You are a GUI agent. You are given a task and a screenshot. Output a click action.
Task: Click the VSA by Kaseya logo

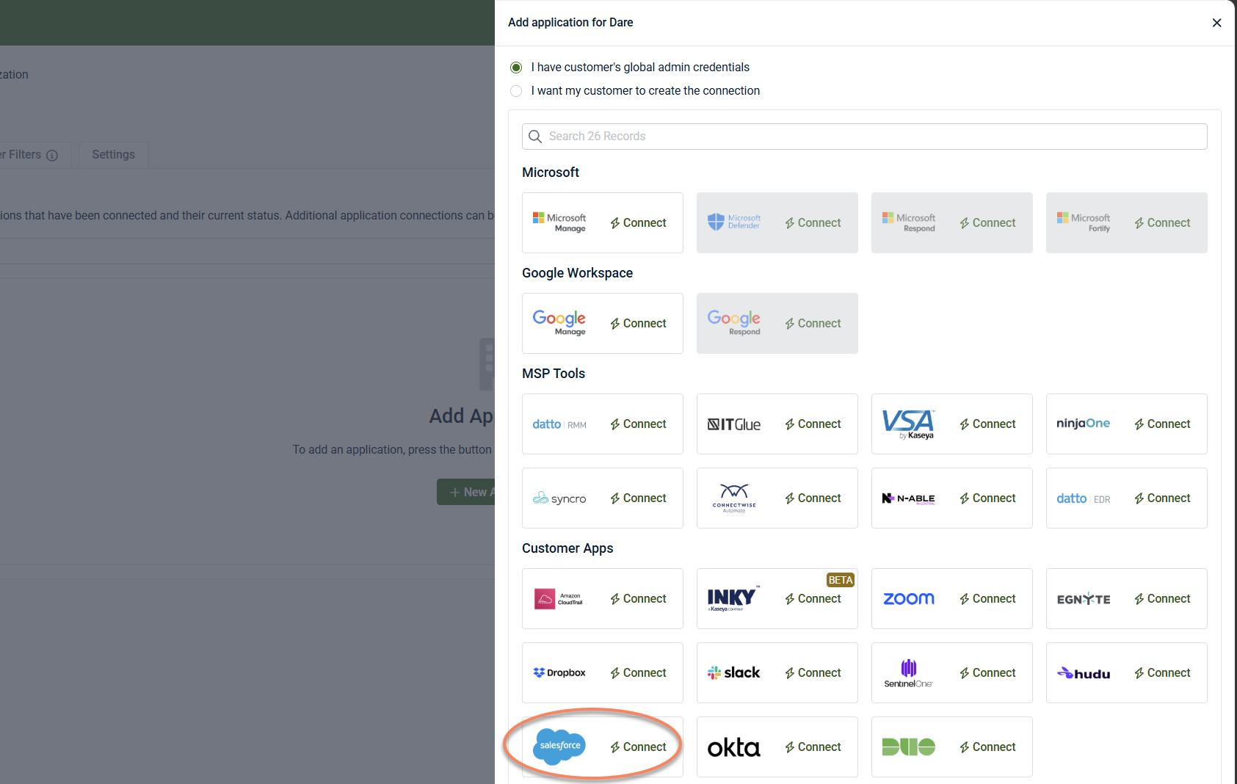click(909, 424)
